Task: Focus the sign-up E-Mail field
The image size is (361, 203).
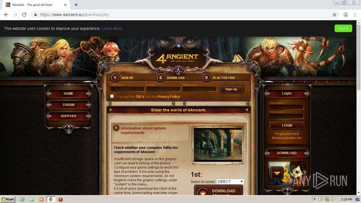Action: click(x=163, y=89)
